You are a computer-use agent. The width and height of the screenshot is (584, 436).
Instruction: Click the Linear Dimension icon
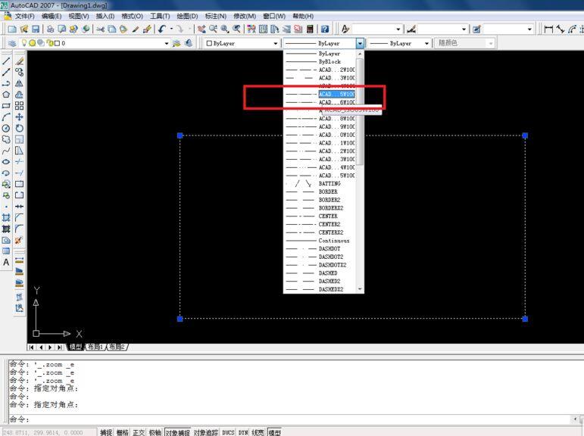click(x=548, y=29)
